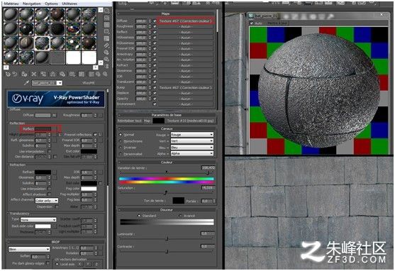The image size is (395, 271).
Task: Open the Rouge channel dropdown
Action: coord(192,135)
